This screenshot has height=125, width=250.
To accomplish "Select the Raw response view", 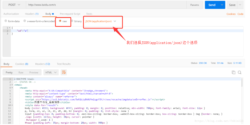I will coord(21,72).
